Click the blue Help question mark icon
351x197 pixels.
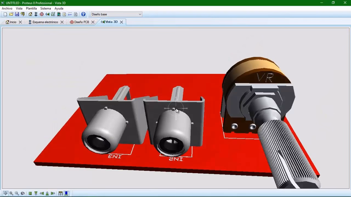(83, 14)
